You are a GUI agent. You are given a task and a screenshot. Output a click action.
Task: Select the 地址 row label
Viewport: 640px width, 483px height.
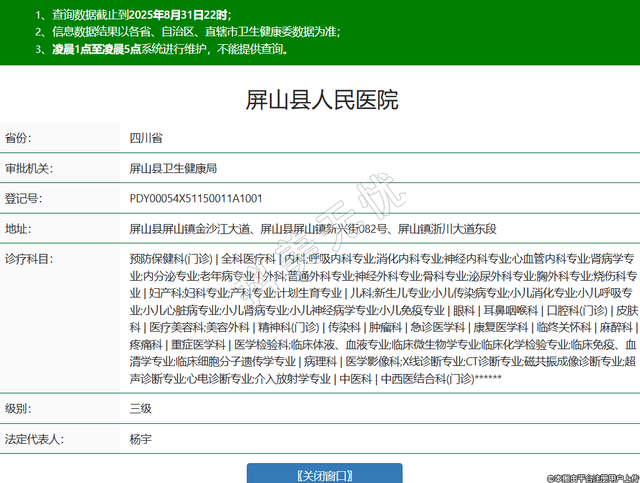tap(19, 228)
